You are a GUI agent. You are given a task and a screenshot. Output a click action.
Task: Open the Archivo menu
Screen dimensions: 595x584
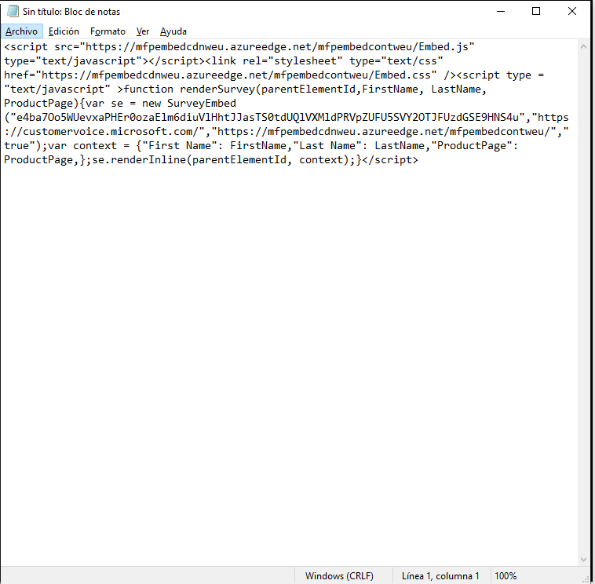[22, 31]
